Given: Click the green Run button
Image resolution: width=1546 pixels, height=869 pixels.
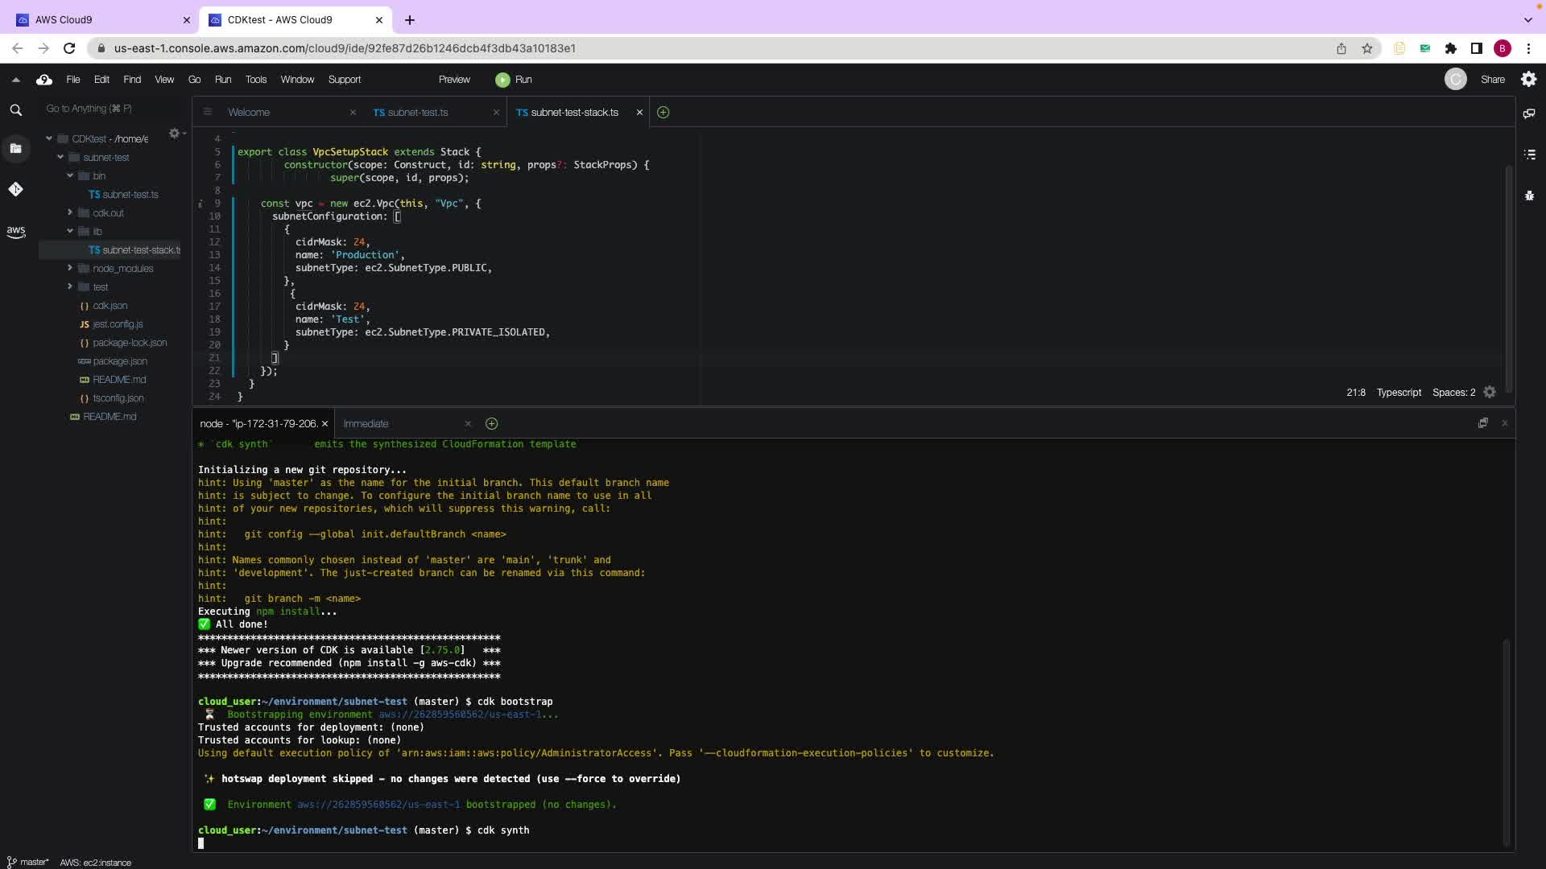Looking at the screenshot, I should pos(514,80).
